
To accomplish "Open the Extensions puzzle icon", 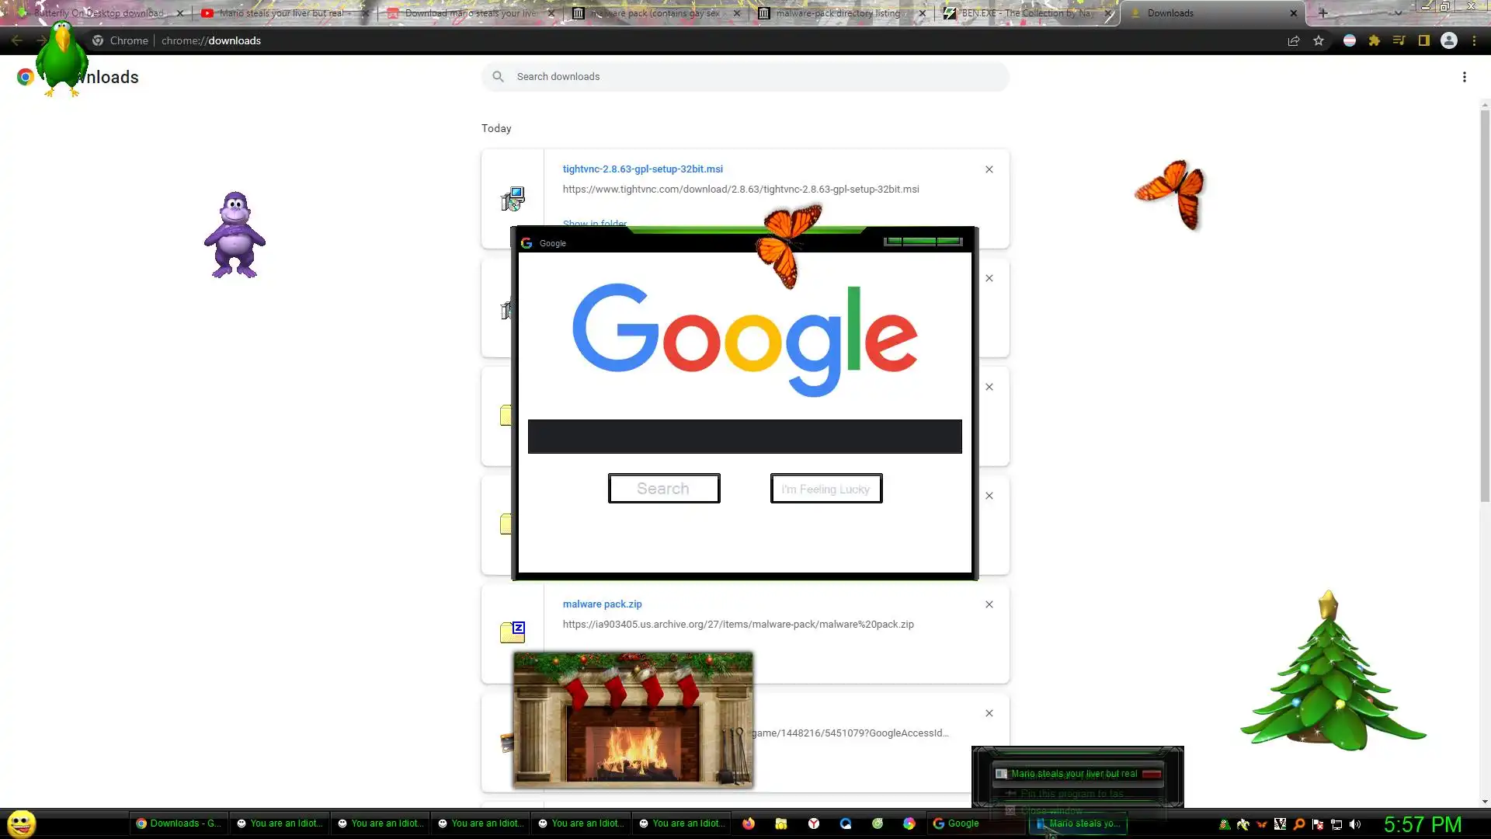I will coord(1374,40).
